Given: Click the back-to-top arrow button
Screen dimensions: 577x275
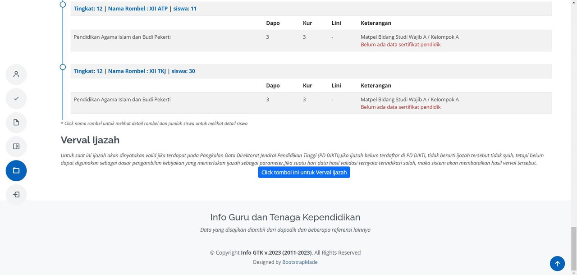Looking at the screenshot, I should tap(557, 264).
